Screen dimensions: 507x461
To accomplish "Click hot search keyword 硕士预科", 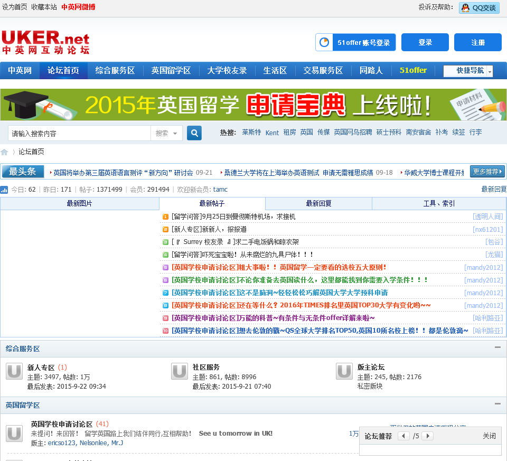I will point(389,132).
